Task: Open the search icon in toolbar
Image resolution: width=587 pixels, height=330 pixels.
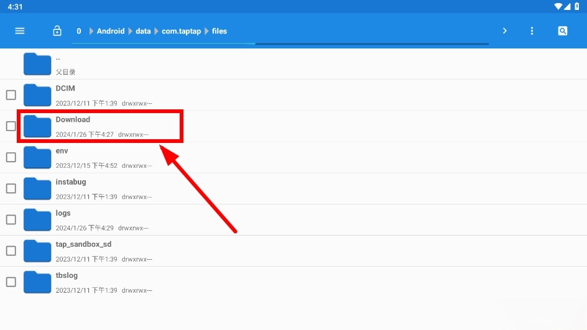Action: point(562,31)
